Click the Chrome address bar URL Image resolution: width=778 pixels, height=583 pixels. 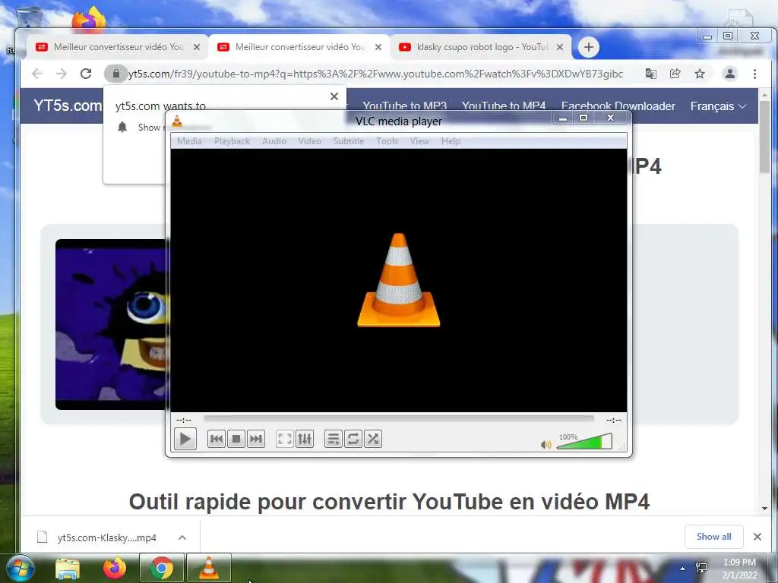coord(375,74)
